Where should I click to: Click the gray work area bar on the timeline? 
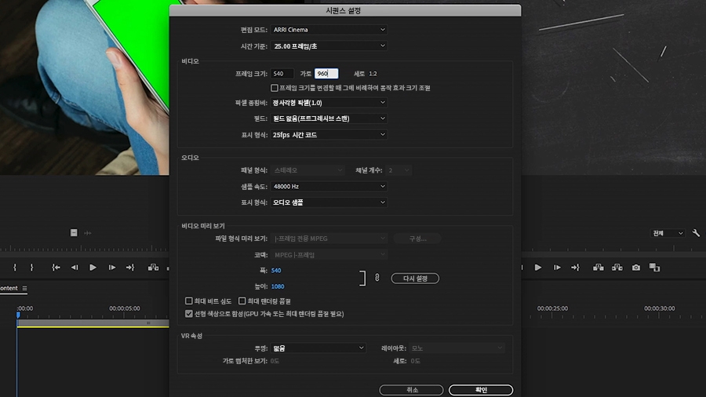pyautogui.click(x=93, y=322)
